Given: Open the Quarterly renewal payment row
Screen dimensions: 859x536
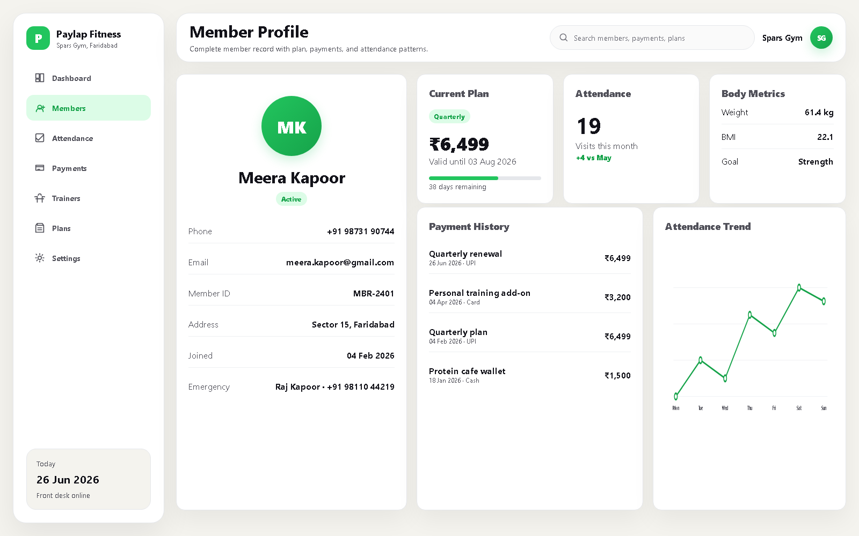Looking at the screenshot, I should tap(530, 258).
